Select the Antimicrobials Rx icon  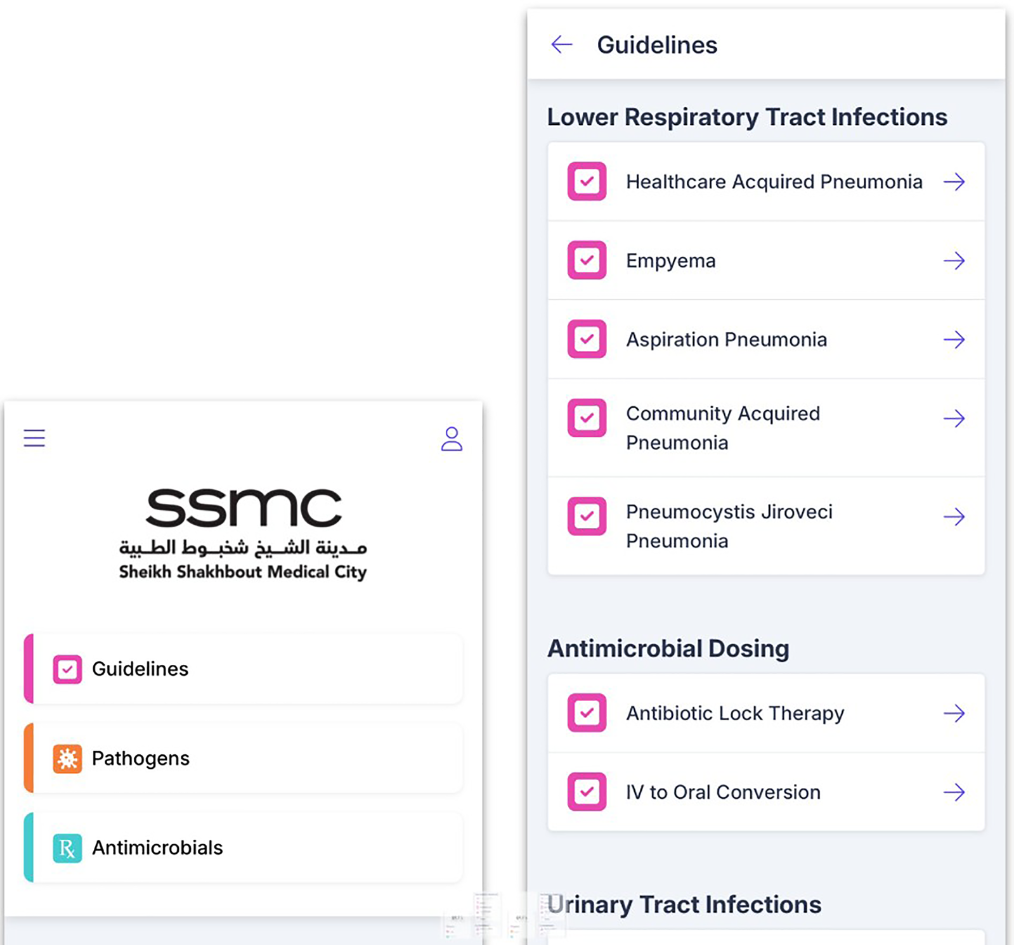[67, 847]
